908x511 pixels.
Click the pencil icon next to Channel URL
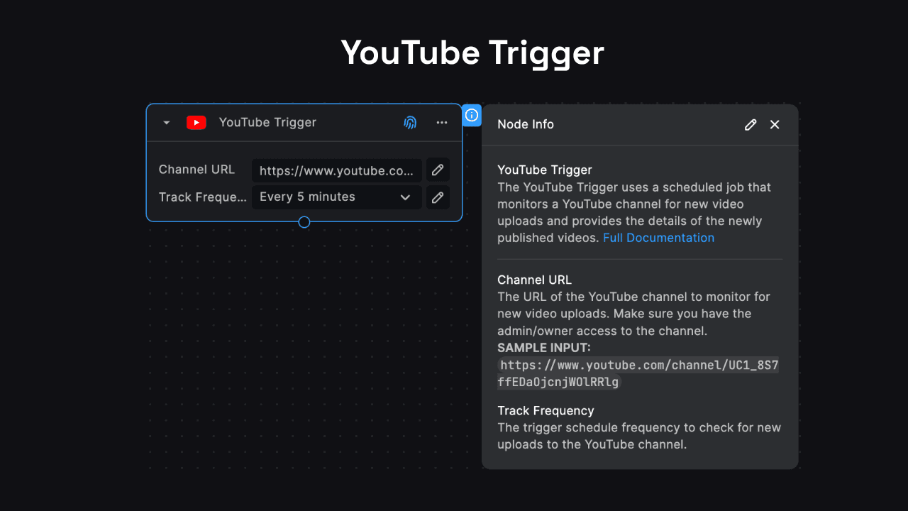438,170
